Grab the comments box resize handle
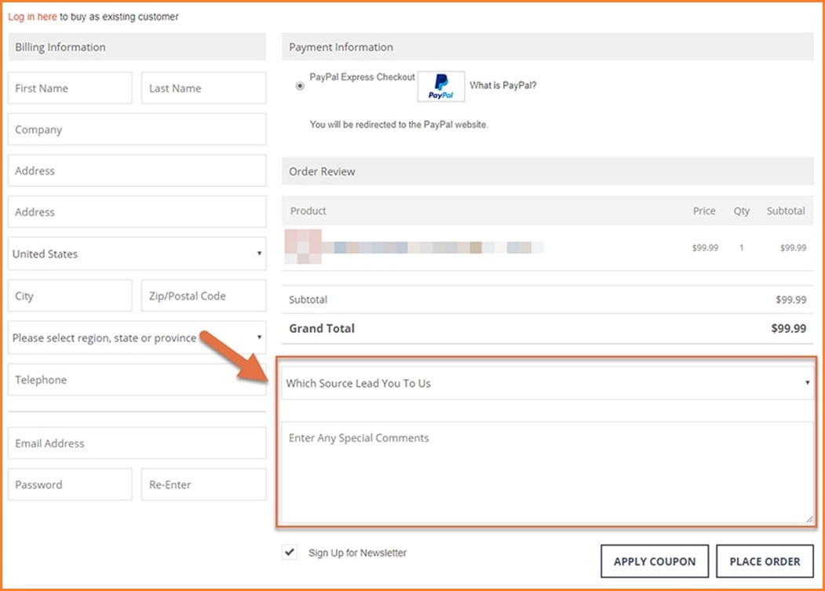 click(809, 519)
